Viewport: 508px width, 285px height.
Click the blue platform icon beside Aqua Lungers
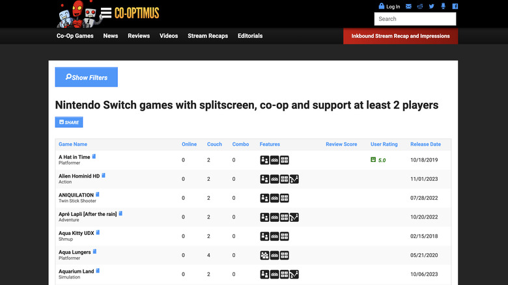tap(94, 252)
